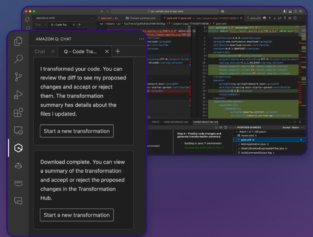
Task: Open Source Control from the activity bar
Action: pyautogui.click(x=18, y=77)
